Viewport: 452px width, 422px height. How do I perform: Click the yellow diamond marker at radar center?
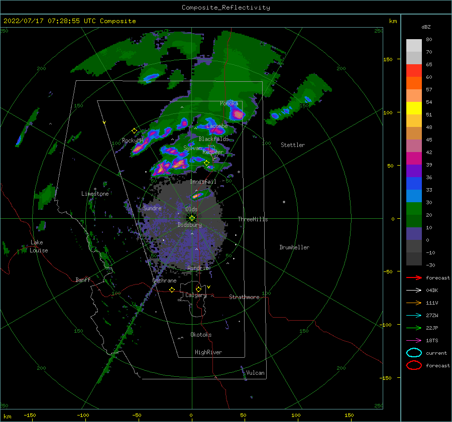point(192,218)
